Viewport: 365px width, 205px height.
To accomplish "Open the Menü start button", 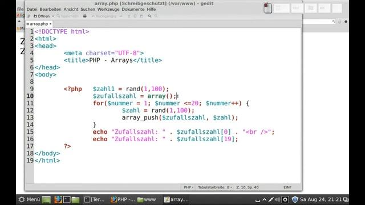I will pos(29,199).
